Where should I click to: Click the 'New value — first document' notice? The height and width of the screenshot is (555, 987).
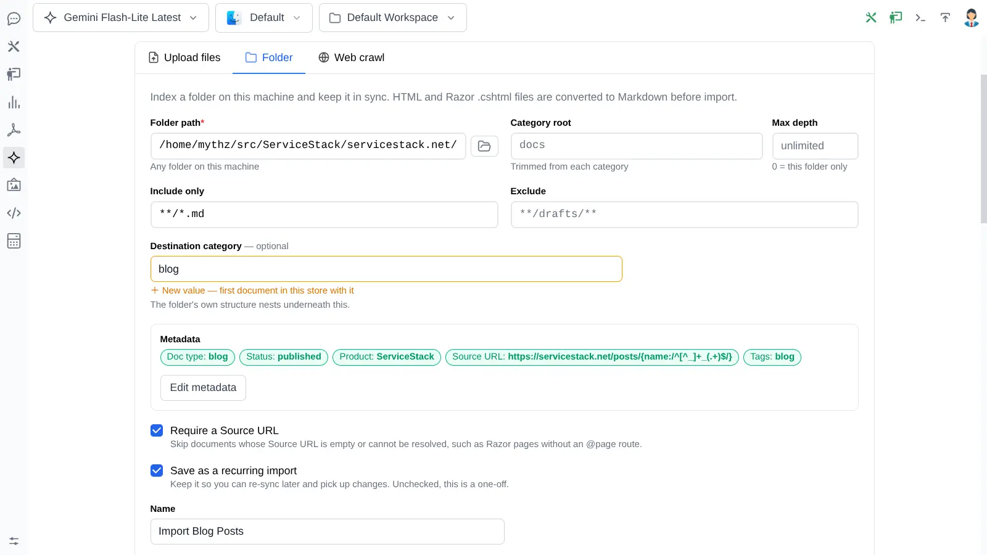[x=252, y=290]
